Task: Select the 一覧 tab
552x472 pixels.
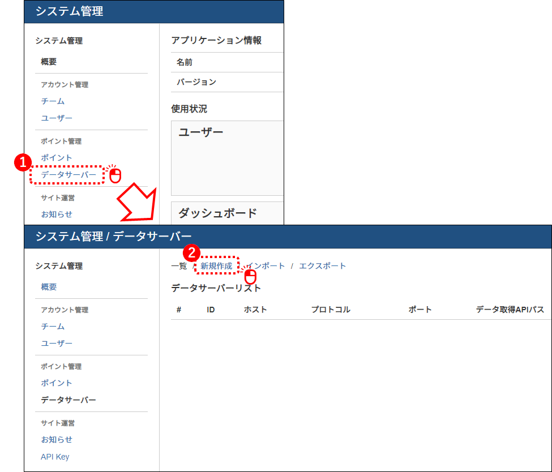Action: point(179,266)
